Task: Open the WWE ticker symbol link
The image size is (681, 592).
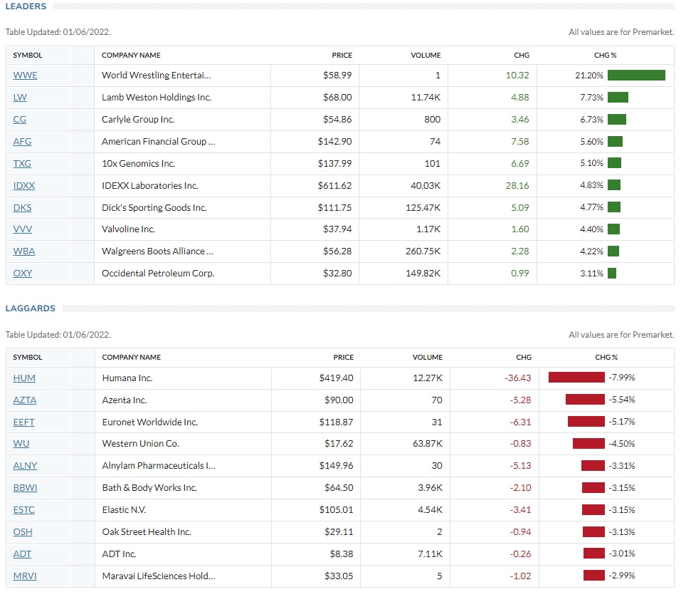Action: [x=25, y=76]
